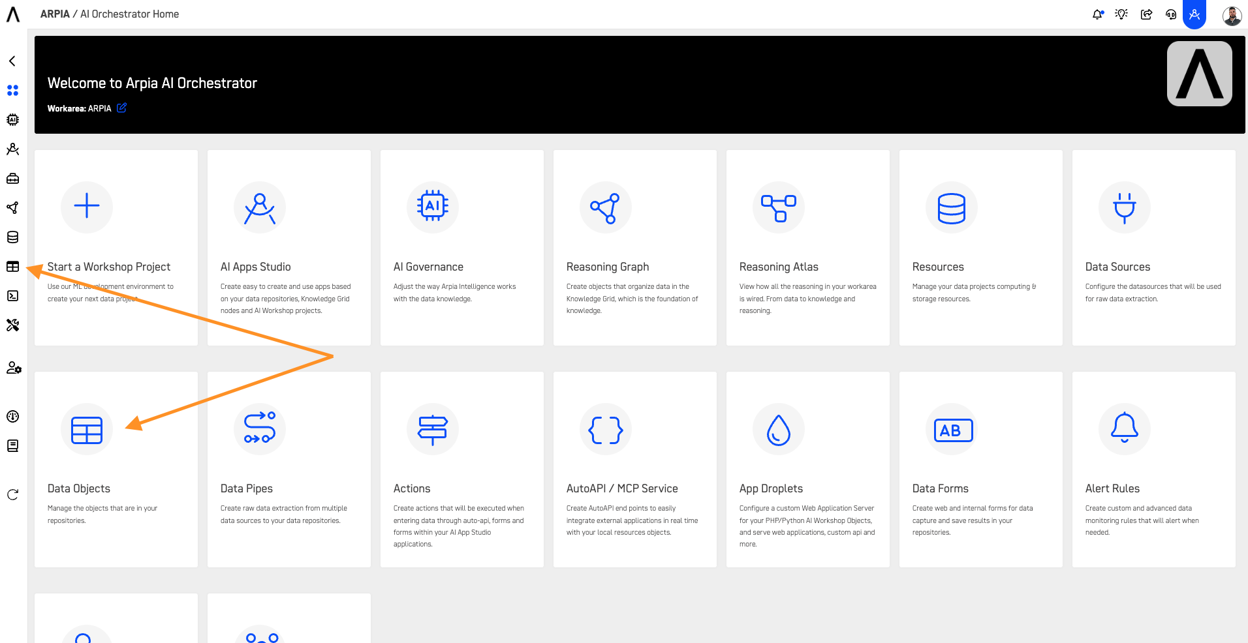Collapse the sidebar using the back chevron

12,61
